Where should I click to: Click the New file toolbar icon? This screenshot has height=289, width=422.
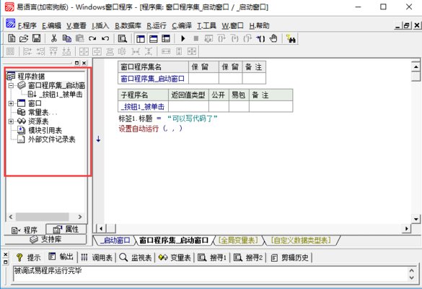[12, 38]
